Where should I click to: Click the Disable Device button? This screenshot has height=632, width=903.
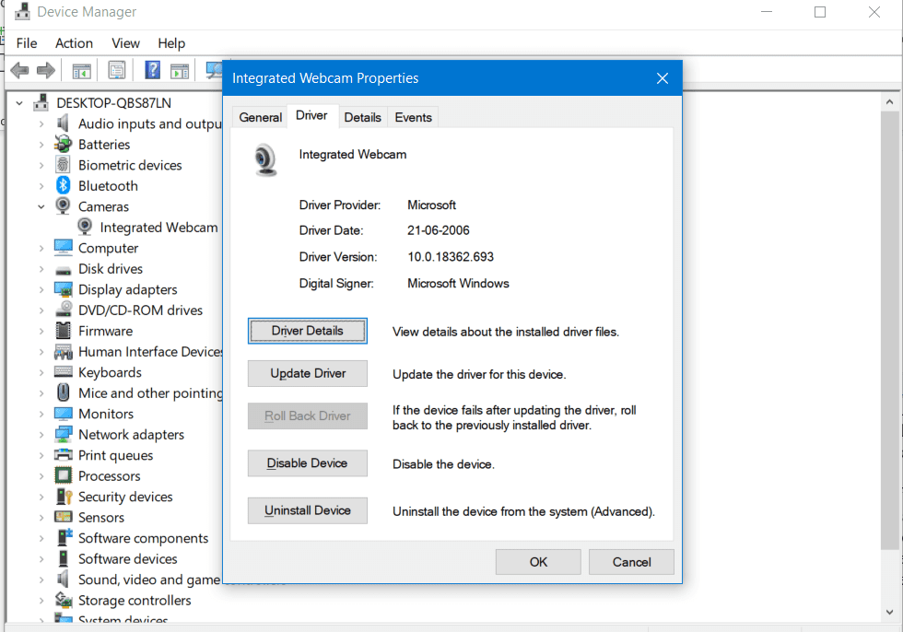(308, 463)
